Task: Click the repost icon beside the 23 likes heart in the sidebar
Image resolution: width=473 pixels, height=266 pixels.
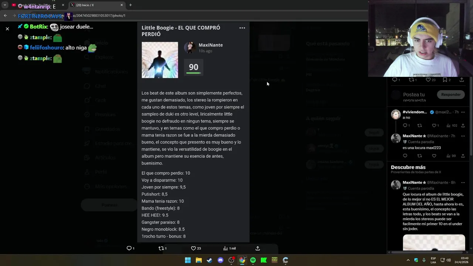Action: click(411, 79)
